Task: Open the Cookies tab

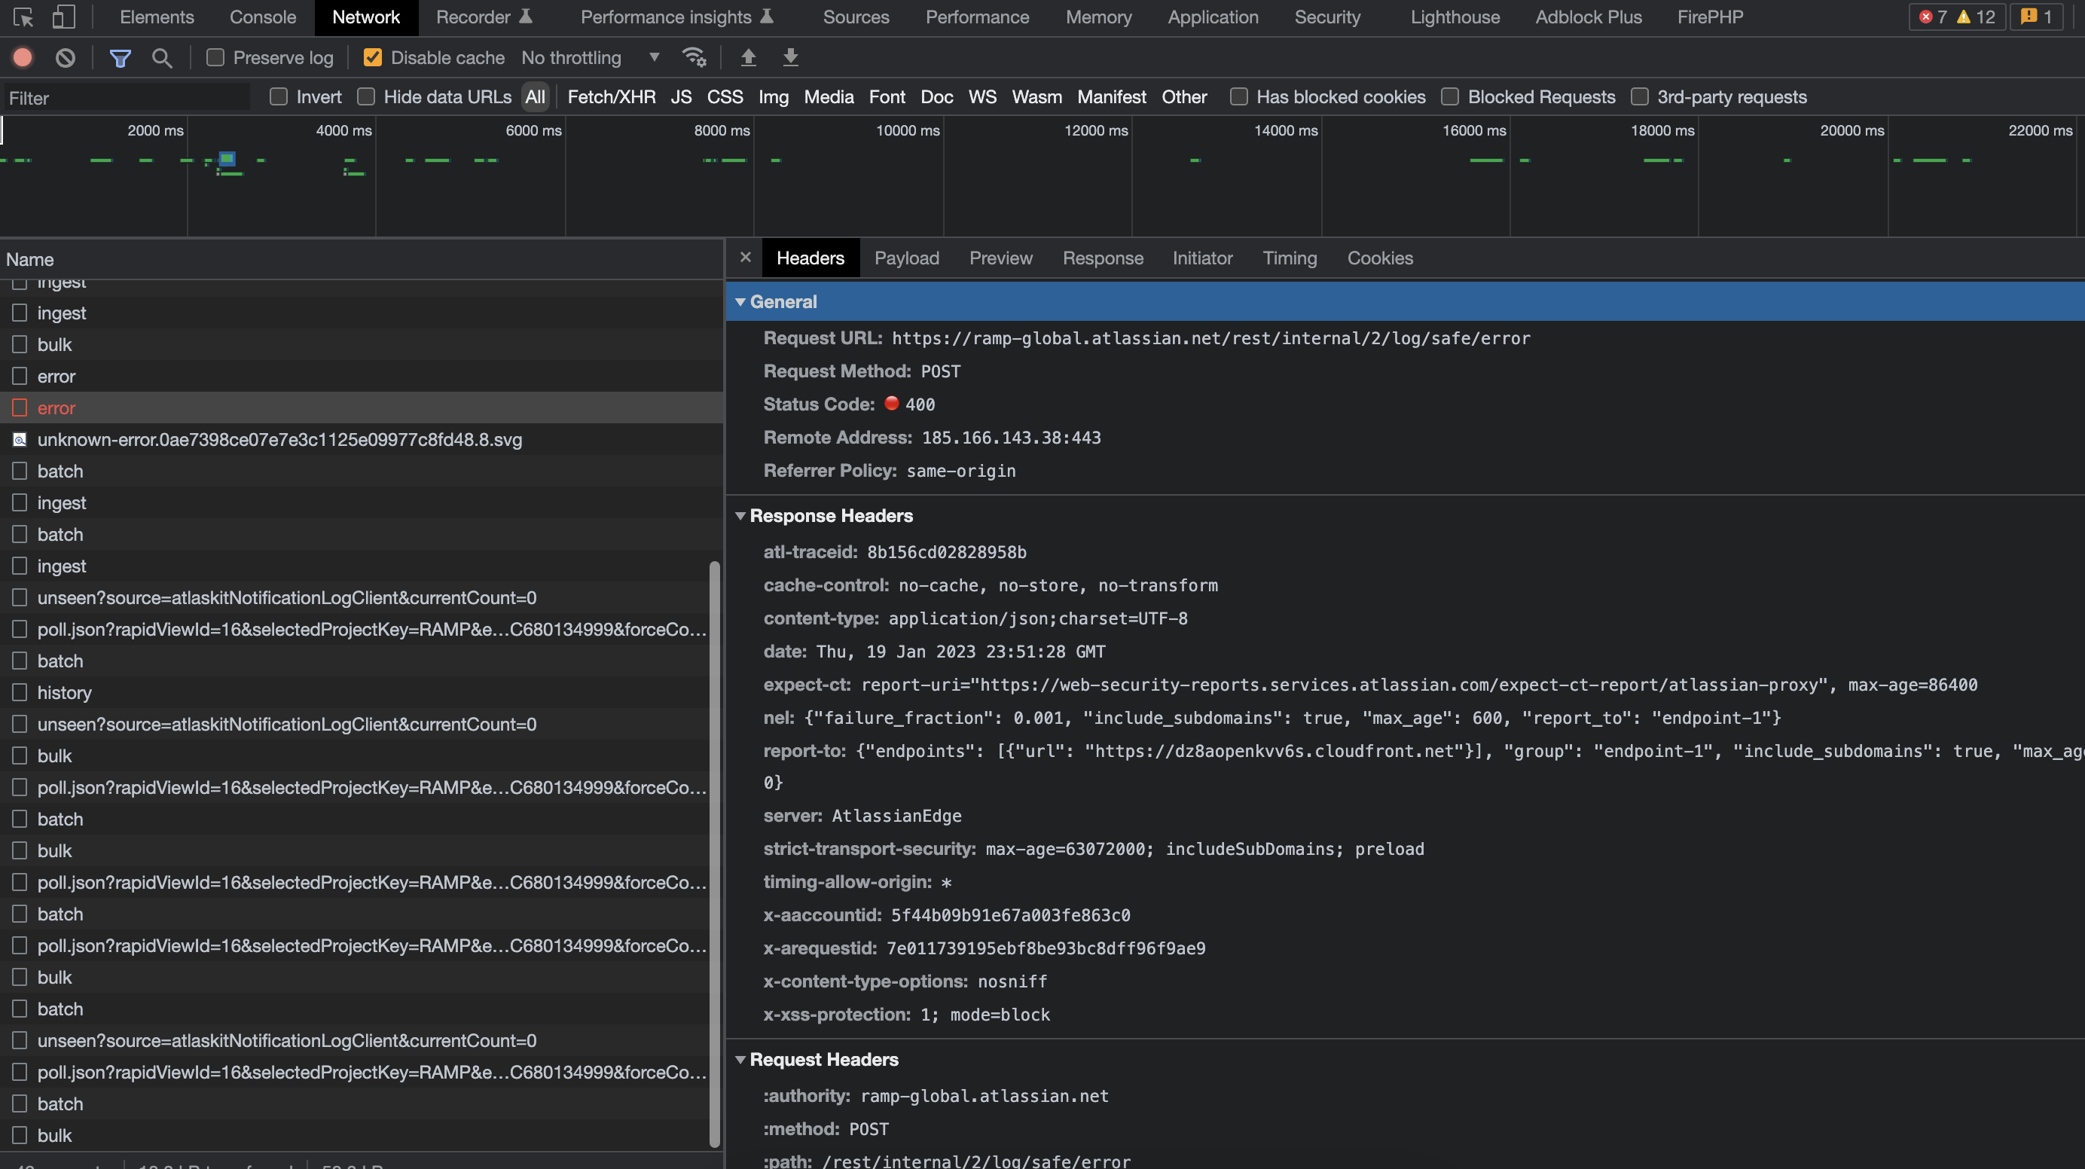Action: point(1380,258)
